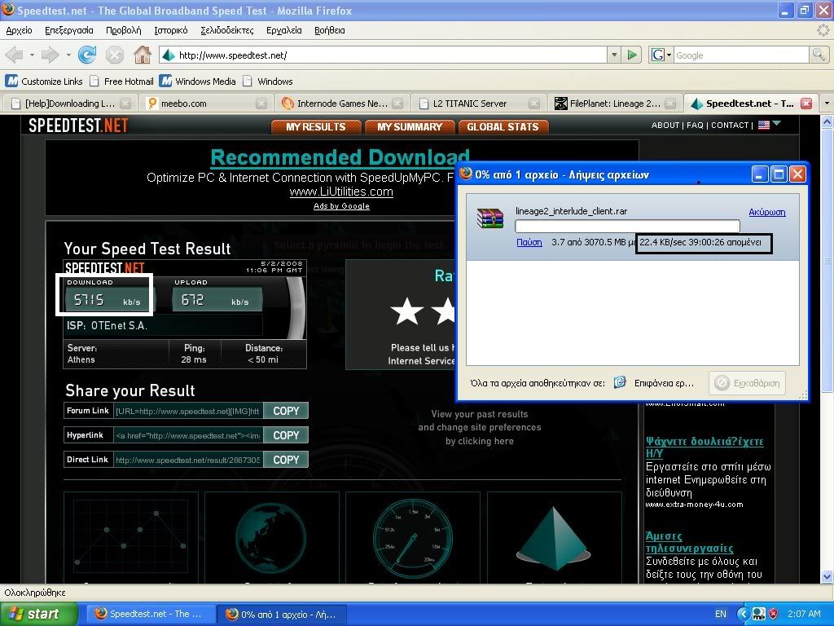Image resolution: width=834 pixels, height=626 pixels.
Task: Click the Windows Start button
Action: point(38,614)
